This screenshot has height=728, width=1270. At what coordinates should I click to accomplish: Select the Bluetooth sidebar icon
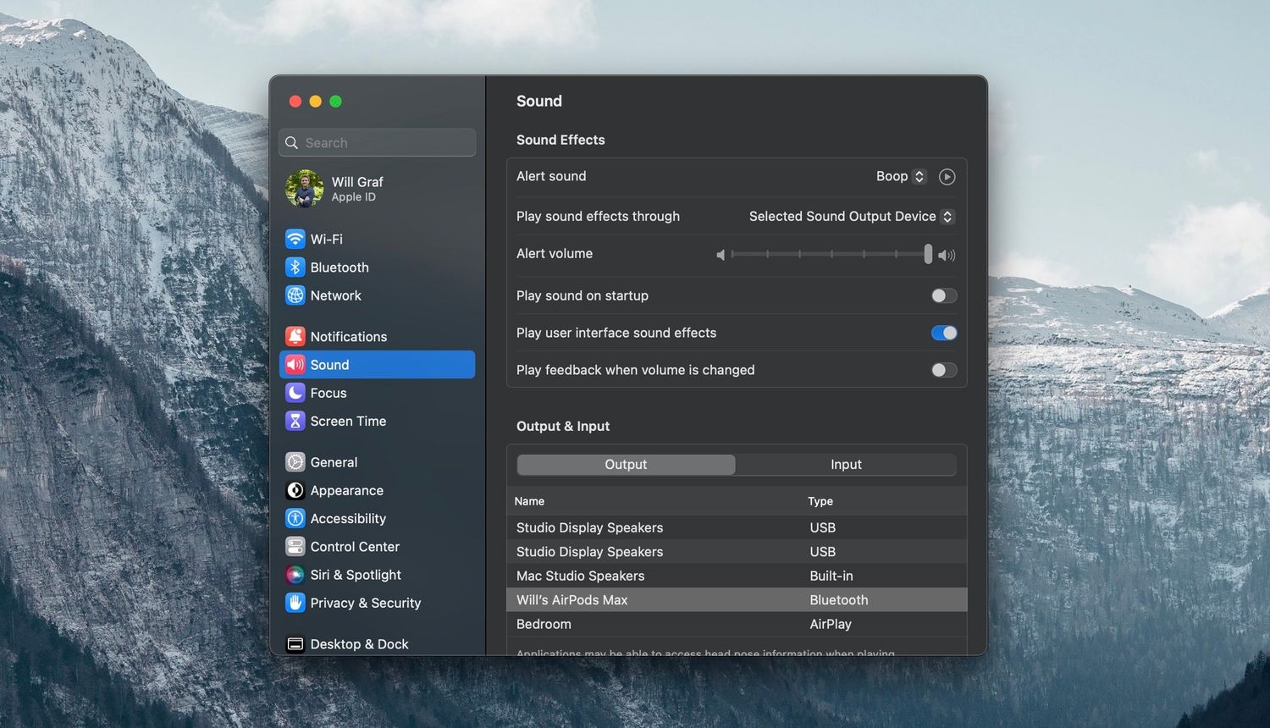pos(295,267)
